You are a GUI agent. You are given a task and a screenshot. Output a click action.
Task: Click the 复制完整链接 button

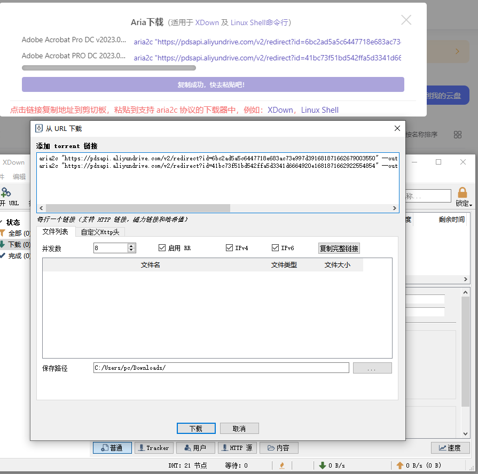point(339,248)
